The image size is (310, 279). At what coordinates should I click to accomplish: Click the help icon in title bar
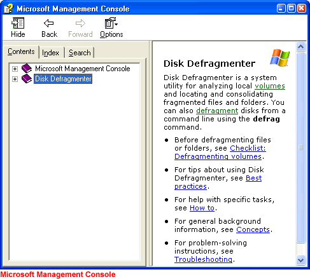pos(9,8)
